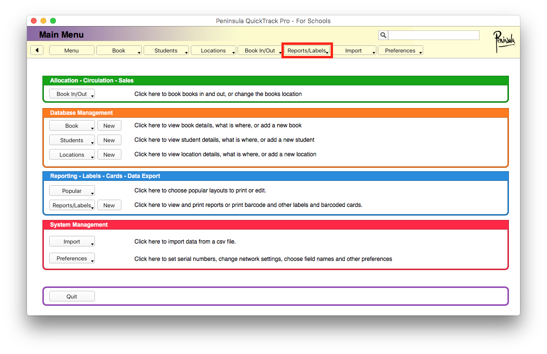Click the yellow minimize window button
Screen dimensions: 547x354
coord(43,21)
